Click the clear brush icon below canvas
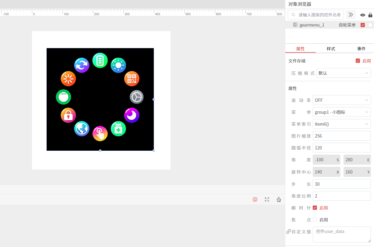Image resolution: width=374 pixels, height=247 pixels. tap(279, 199)
